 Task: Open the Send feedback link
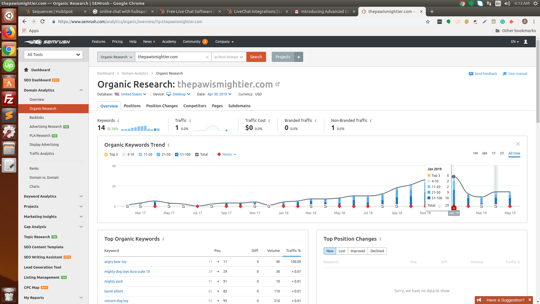pyautogui.click(x=483, y=74)
